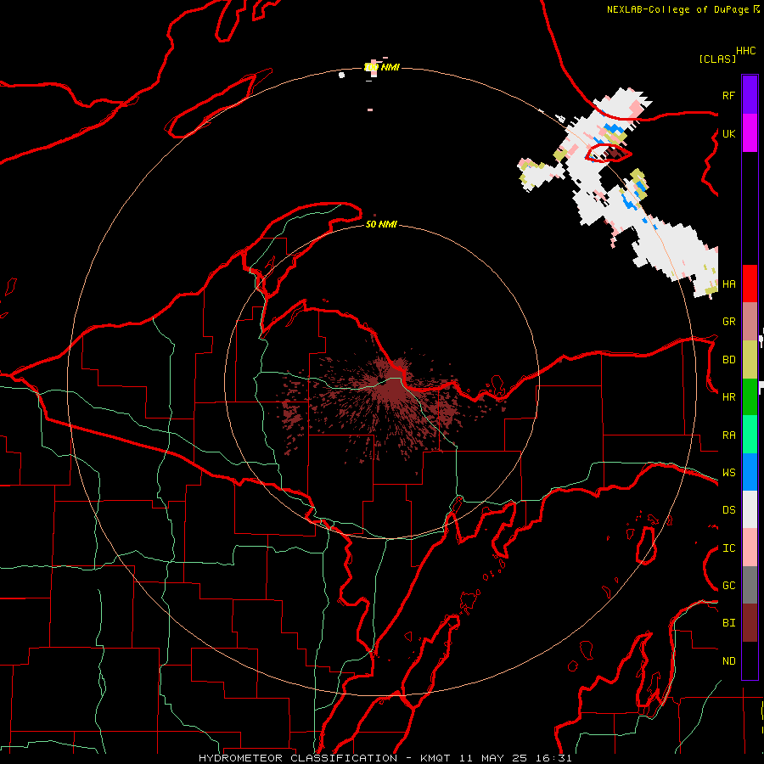Click the UK legend label
Viewport: 764px width, 764px height.
(x=728, y=133)
